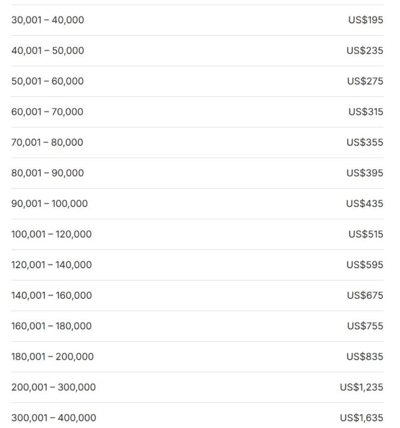400x428 pixels.
Task: Select the US$355 price value
Action: (365, 143)
